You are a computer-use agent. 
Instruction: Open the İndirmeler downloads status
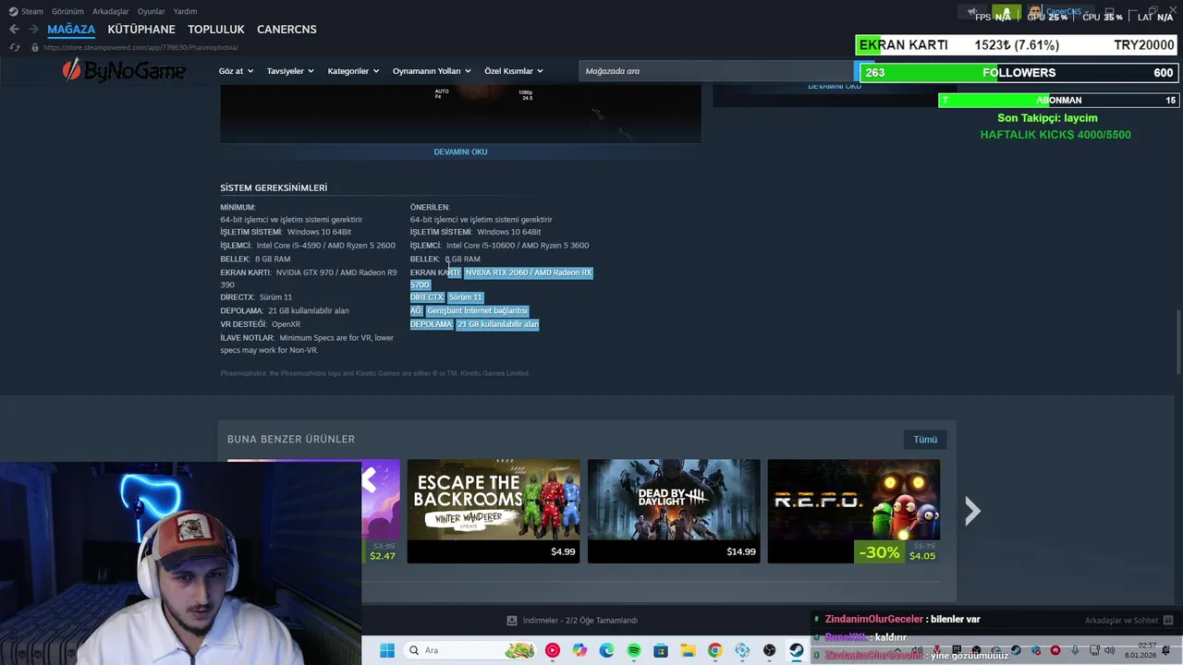579,621
